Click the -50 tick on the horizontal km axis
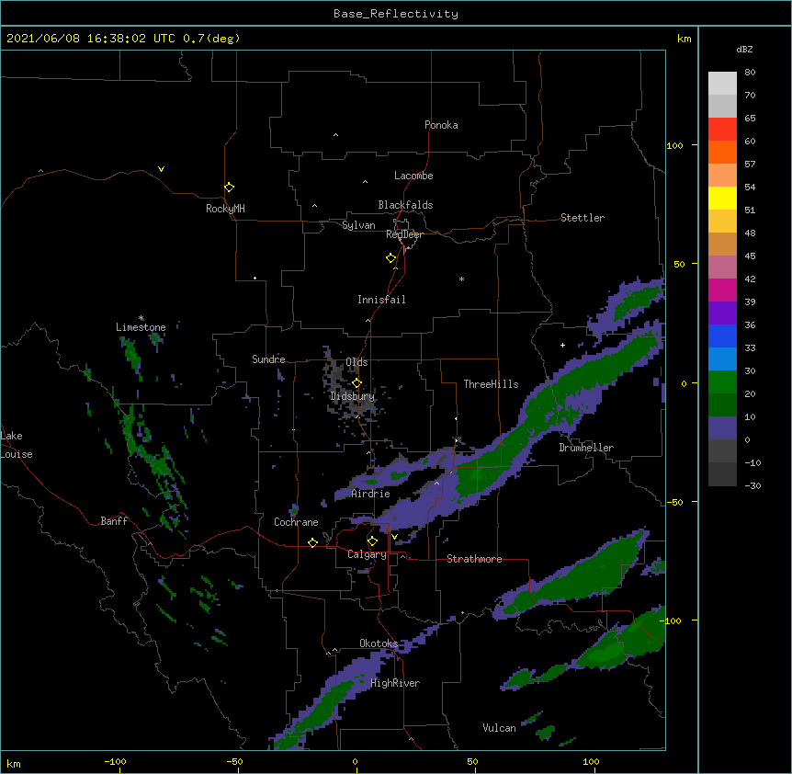792x774 pixels. pos(234,761)
